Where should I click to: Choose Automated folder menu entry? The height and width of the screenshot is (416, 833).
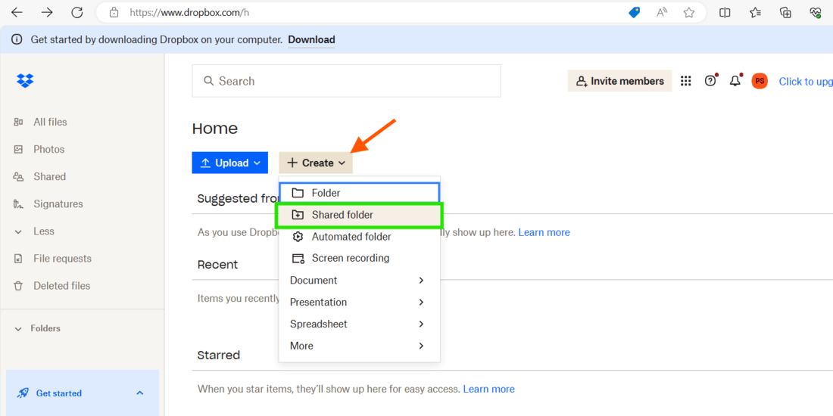(351, 237)
